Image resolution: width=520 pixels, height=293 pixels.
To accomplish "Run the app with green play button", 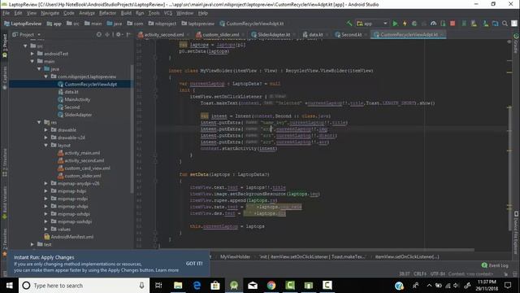I will coord(395,24).
